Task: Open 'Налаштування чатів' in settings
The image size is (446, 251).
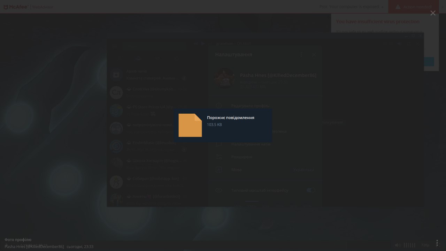Action: [x=266, y=144]
